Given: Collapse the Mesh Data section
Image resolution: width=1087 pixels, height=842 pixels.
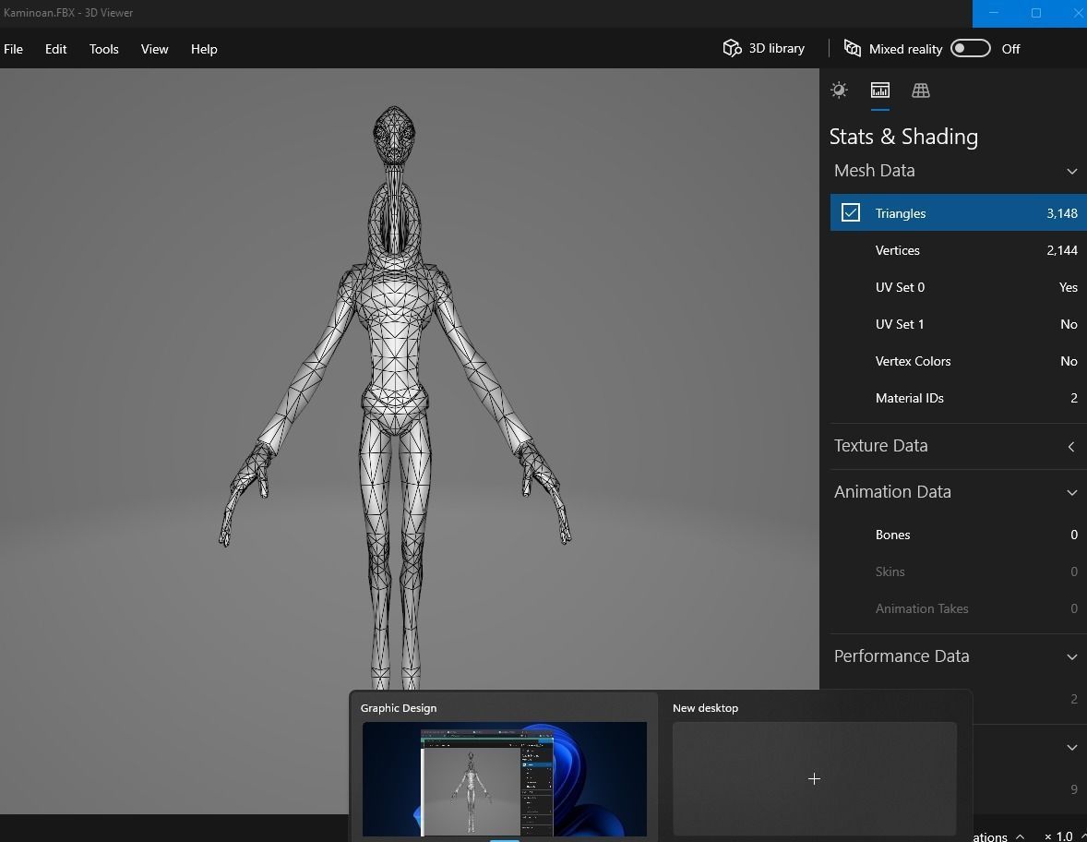Looking at the screenshot, I should [1071, 172].
